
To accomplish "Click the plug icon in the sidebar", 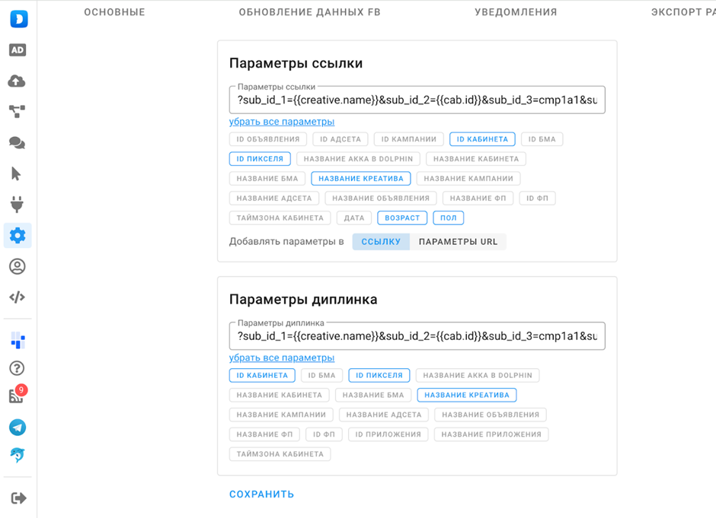I will (18, 204).
